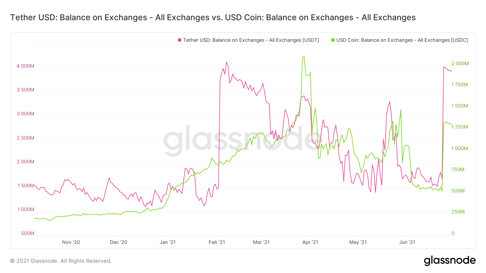Click the chart title text
The height and width of the screenshot is (273, 486).
[x=213, y=18]
